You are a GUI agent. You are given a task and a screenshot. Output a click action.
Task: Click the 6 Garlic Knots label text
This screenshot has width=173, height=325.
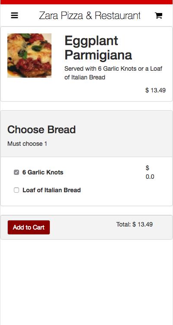pyautogui.click(x=43, y=172)
